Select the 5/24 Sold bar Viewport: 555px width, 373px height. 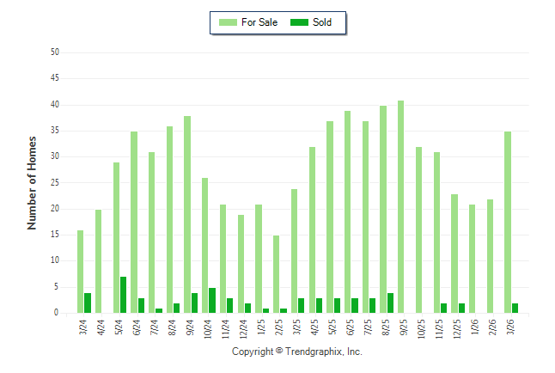[x=124, y=295]
